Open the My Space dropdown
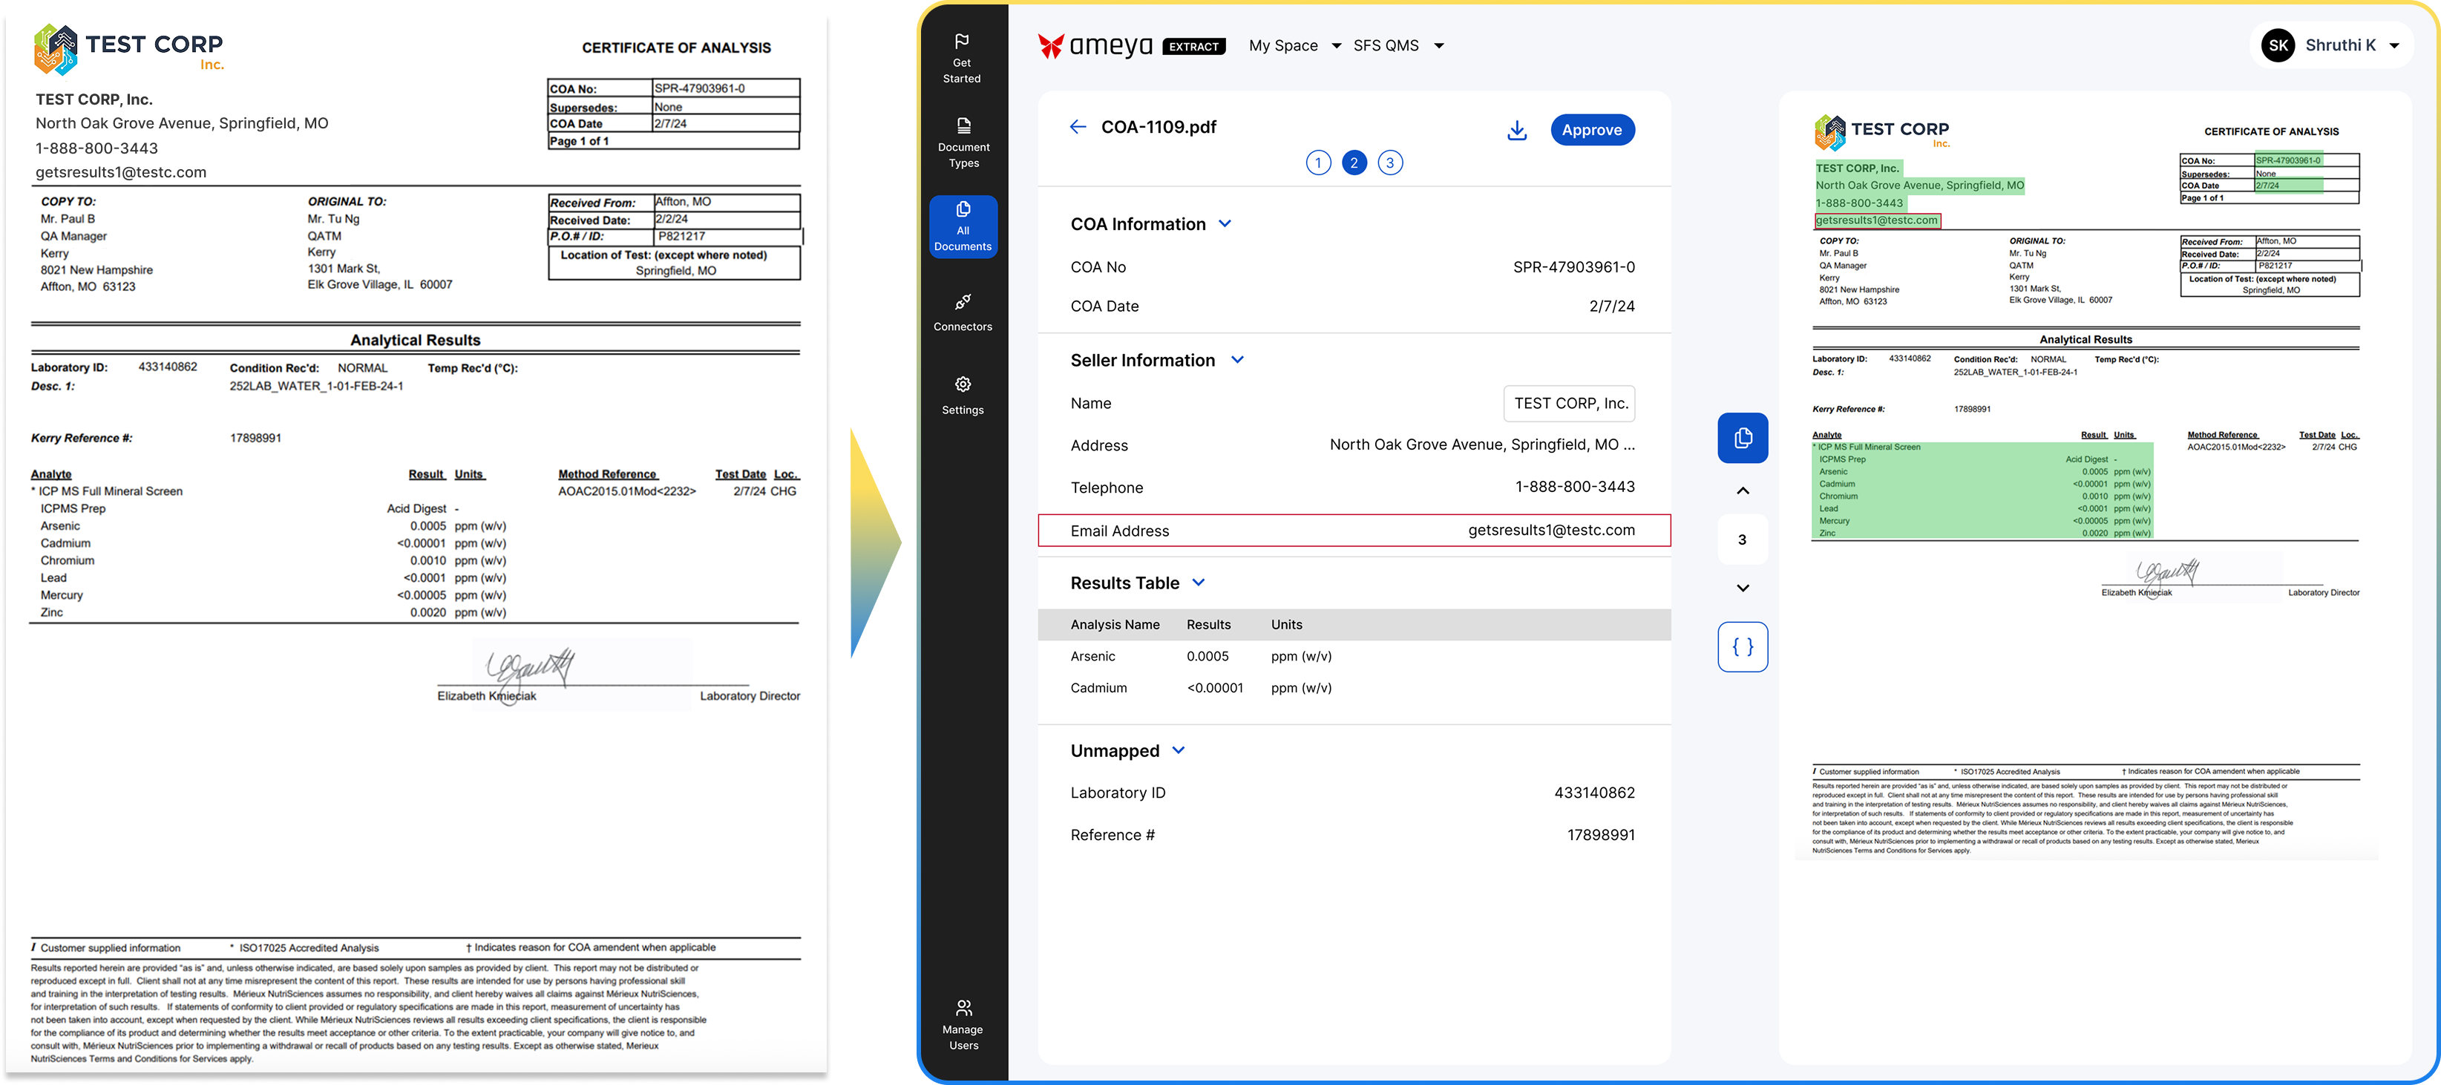 (1294, 45)
